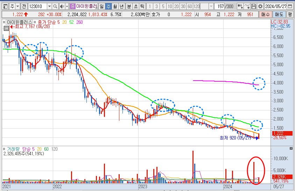Click the 거래량 volume legend label

[13, 149]
